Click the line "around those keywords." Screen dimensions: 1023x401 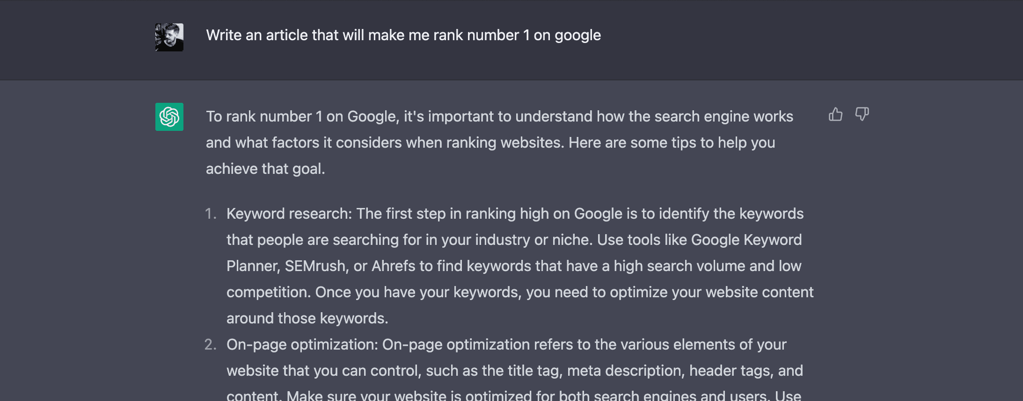(x=307, y=319)
